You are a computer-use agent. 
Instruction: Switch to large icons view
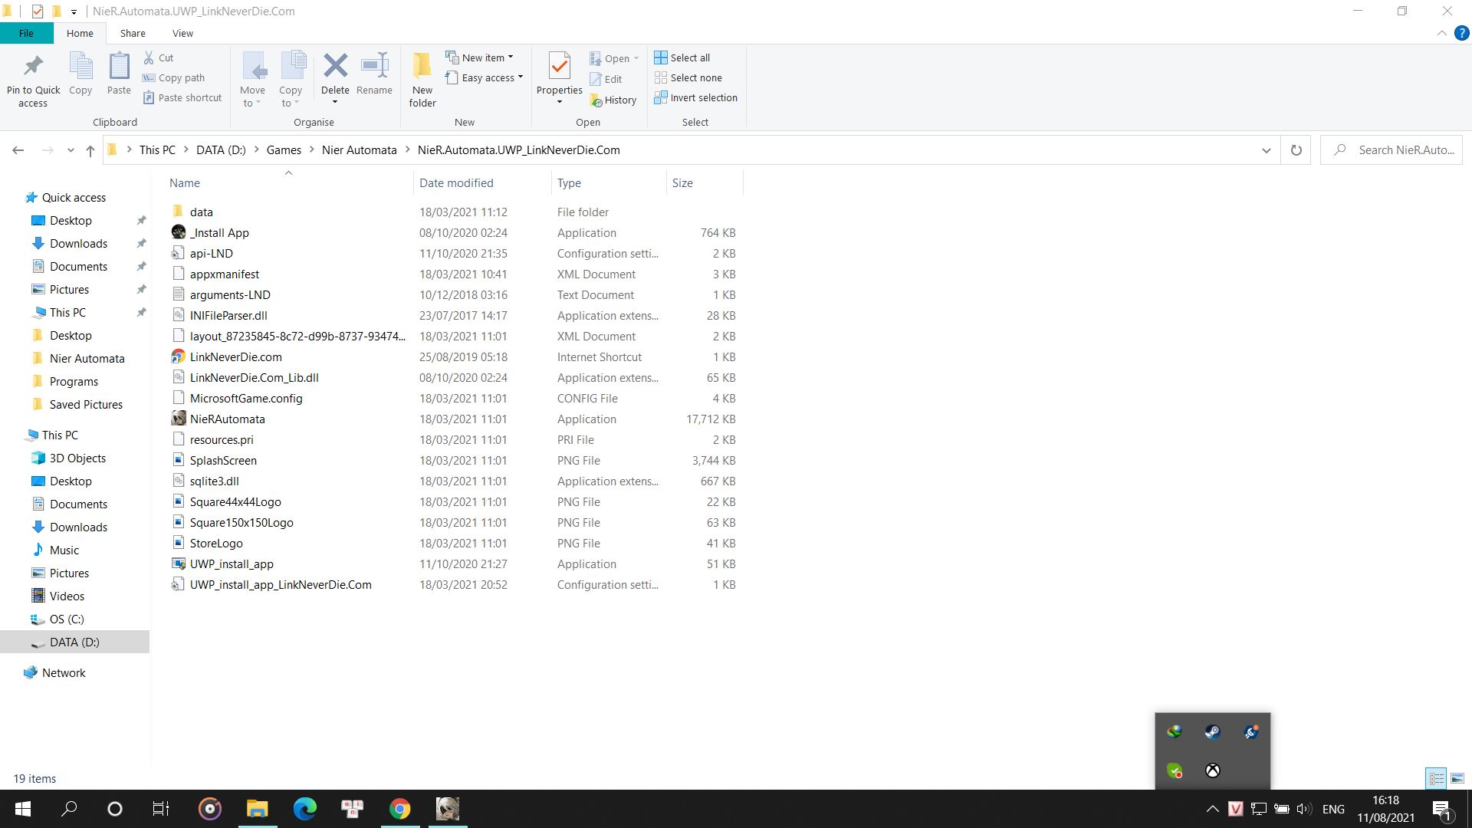point(1457,778)
